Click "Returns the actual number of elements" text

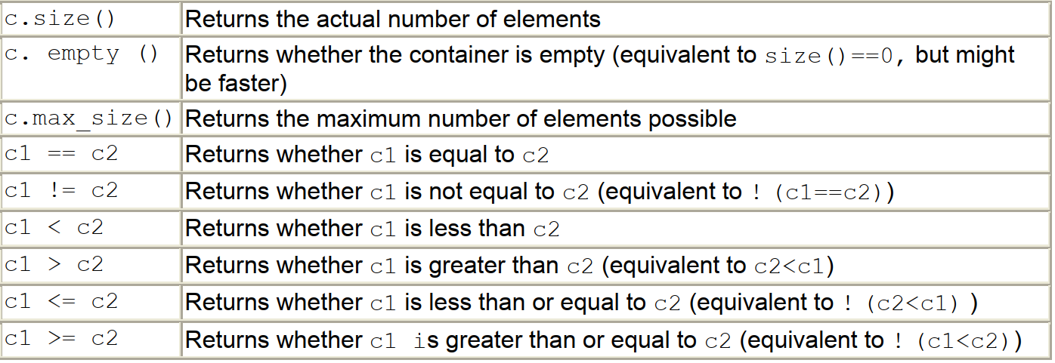tap(393, 19)
